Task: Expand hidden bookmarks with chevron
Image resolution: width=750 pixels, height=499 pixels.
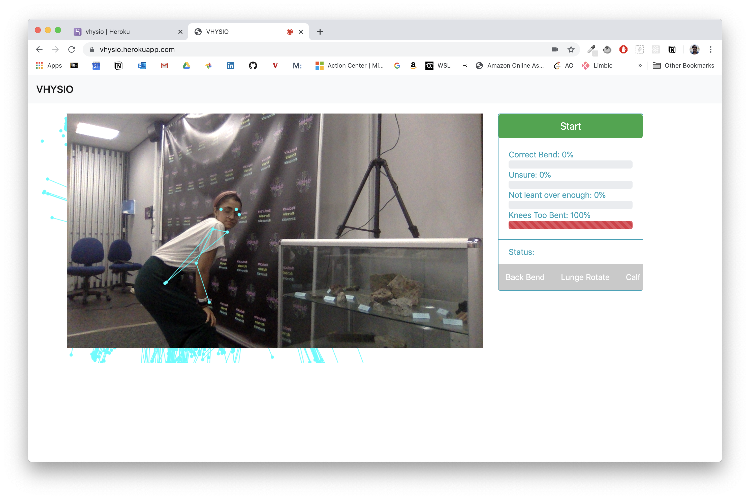Action: (640, 66)
